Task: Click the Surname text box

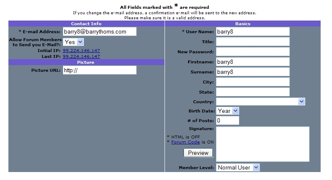Action: pos(253,72)
